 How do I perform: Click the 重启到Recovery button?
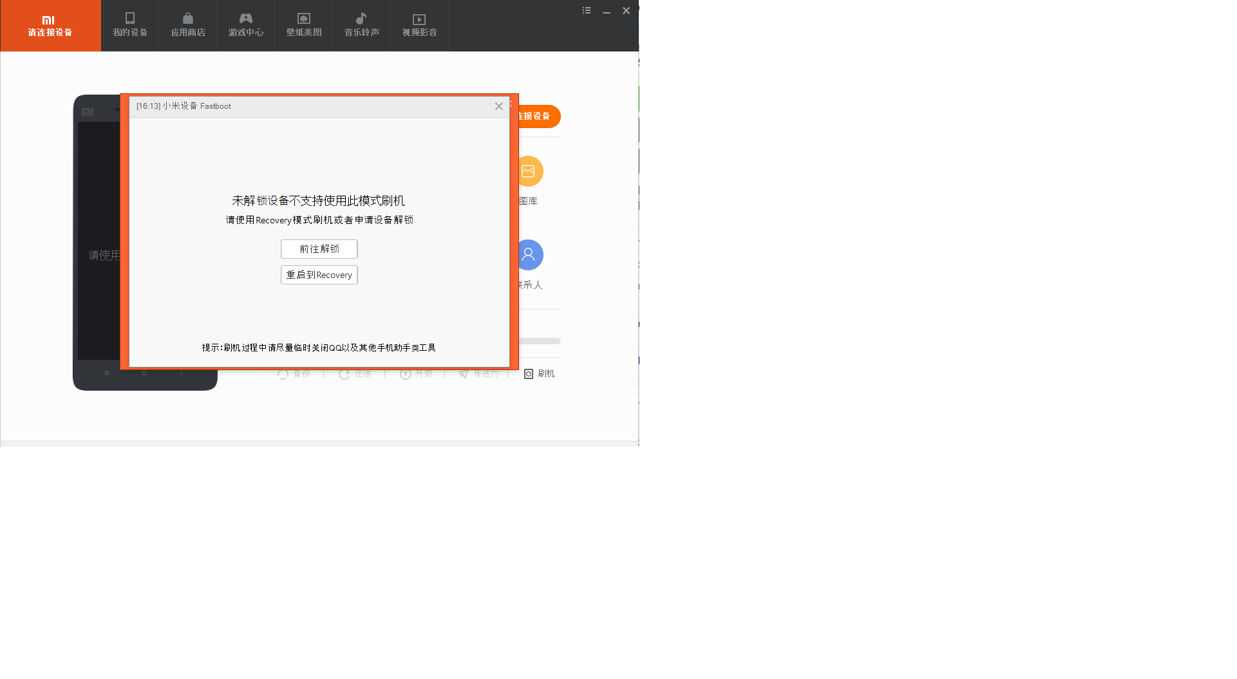pyautogui.click(x=319, y=275)
